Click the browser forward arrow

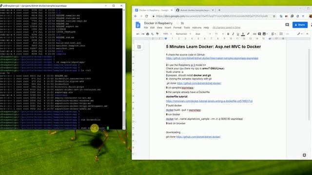[x=141, y=16]
